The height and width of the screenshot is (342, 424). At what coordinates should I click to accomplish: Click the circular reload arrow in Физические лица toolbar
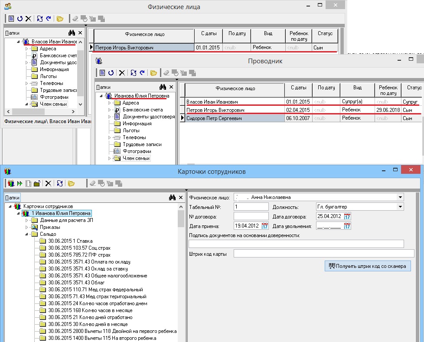pyautogui.click(x=20, y=19)
